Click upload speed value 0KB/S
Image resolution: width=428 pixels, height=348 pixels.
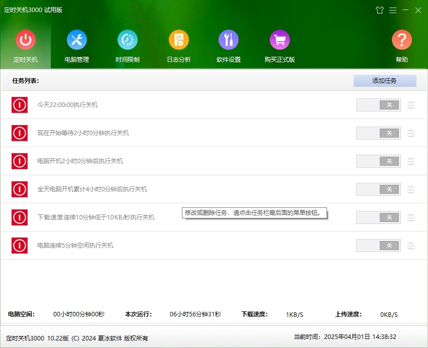(389, 315)
